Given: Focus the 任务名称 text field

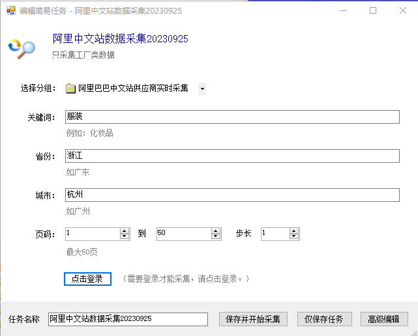Looking at the screenshot, I should click(x=128, y=319).
